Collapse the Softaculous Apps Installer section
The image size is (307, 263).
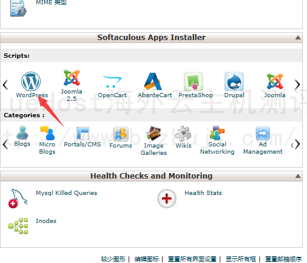click(298, 38)
